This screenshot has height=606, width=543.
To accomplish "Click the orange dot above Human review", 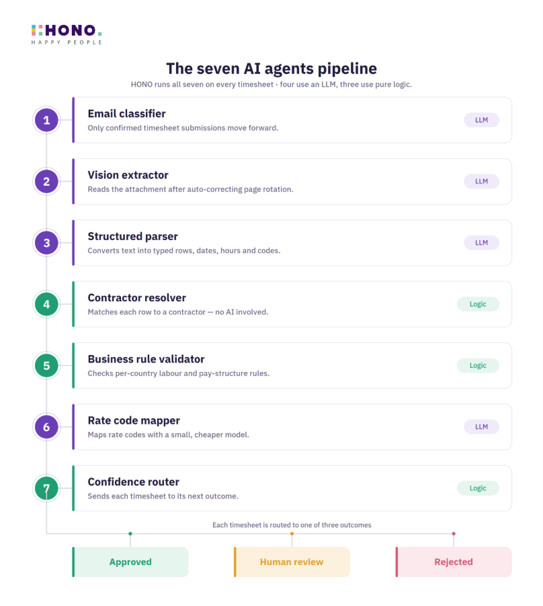I will (292, 534).
